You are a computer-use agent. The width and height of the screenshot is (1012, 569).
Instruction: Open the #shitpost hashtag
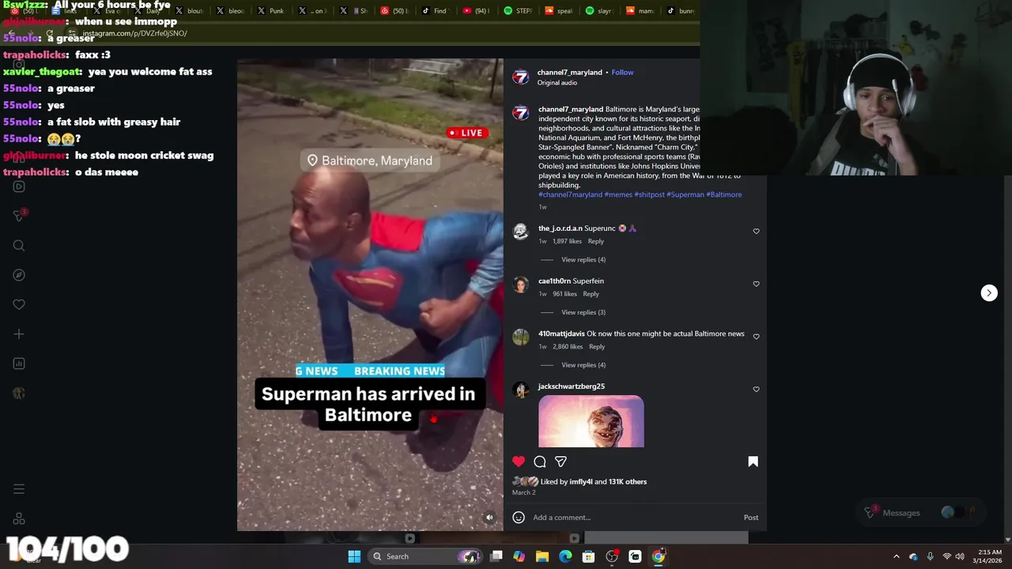pos(649,194)
